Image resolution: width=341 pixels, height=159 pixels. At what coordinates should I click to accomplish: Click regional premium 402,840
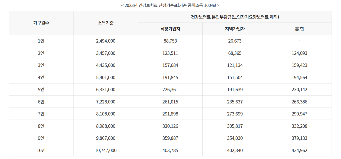pyautogui.click(x=235, y=150)
